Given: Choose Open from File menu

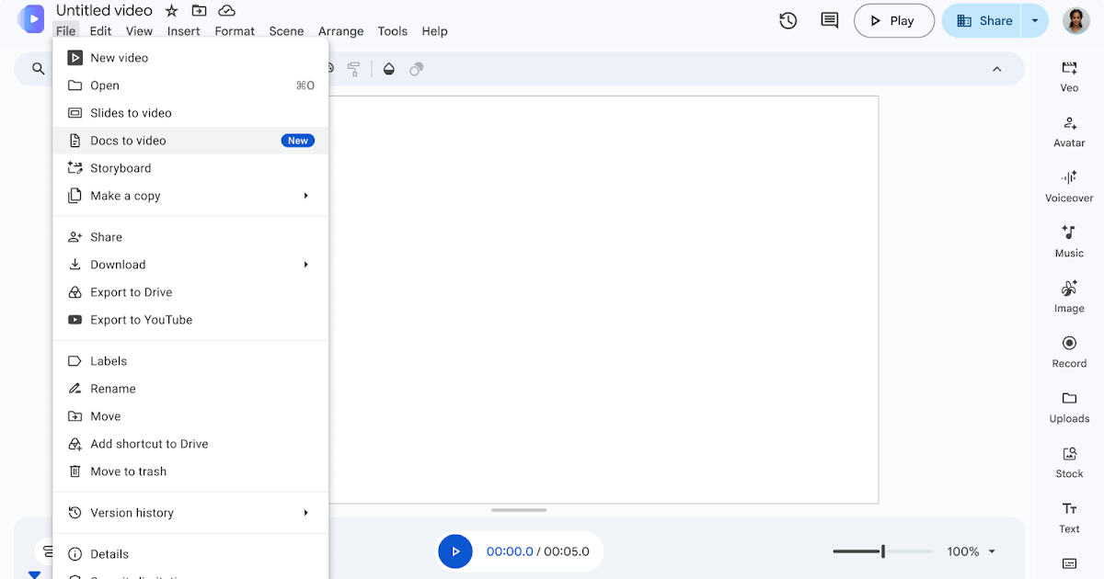Looking at the screenshot, I should tap(190, 85).
